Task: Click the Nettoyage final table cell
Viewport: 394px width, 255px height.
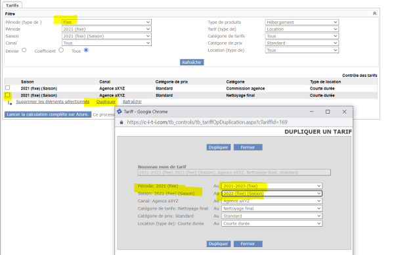Action: (x=240, y=95)
